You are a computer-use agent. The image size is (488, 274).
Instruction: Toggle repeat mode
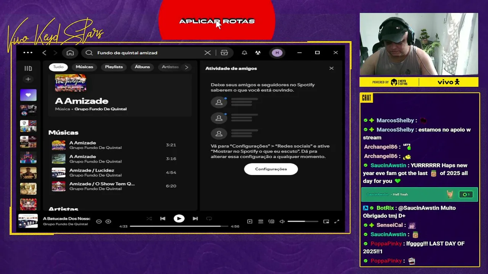(209, 218)
